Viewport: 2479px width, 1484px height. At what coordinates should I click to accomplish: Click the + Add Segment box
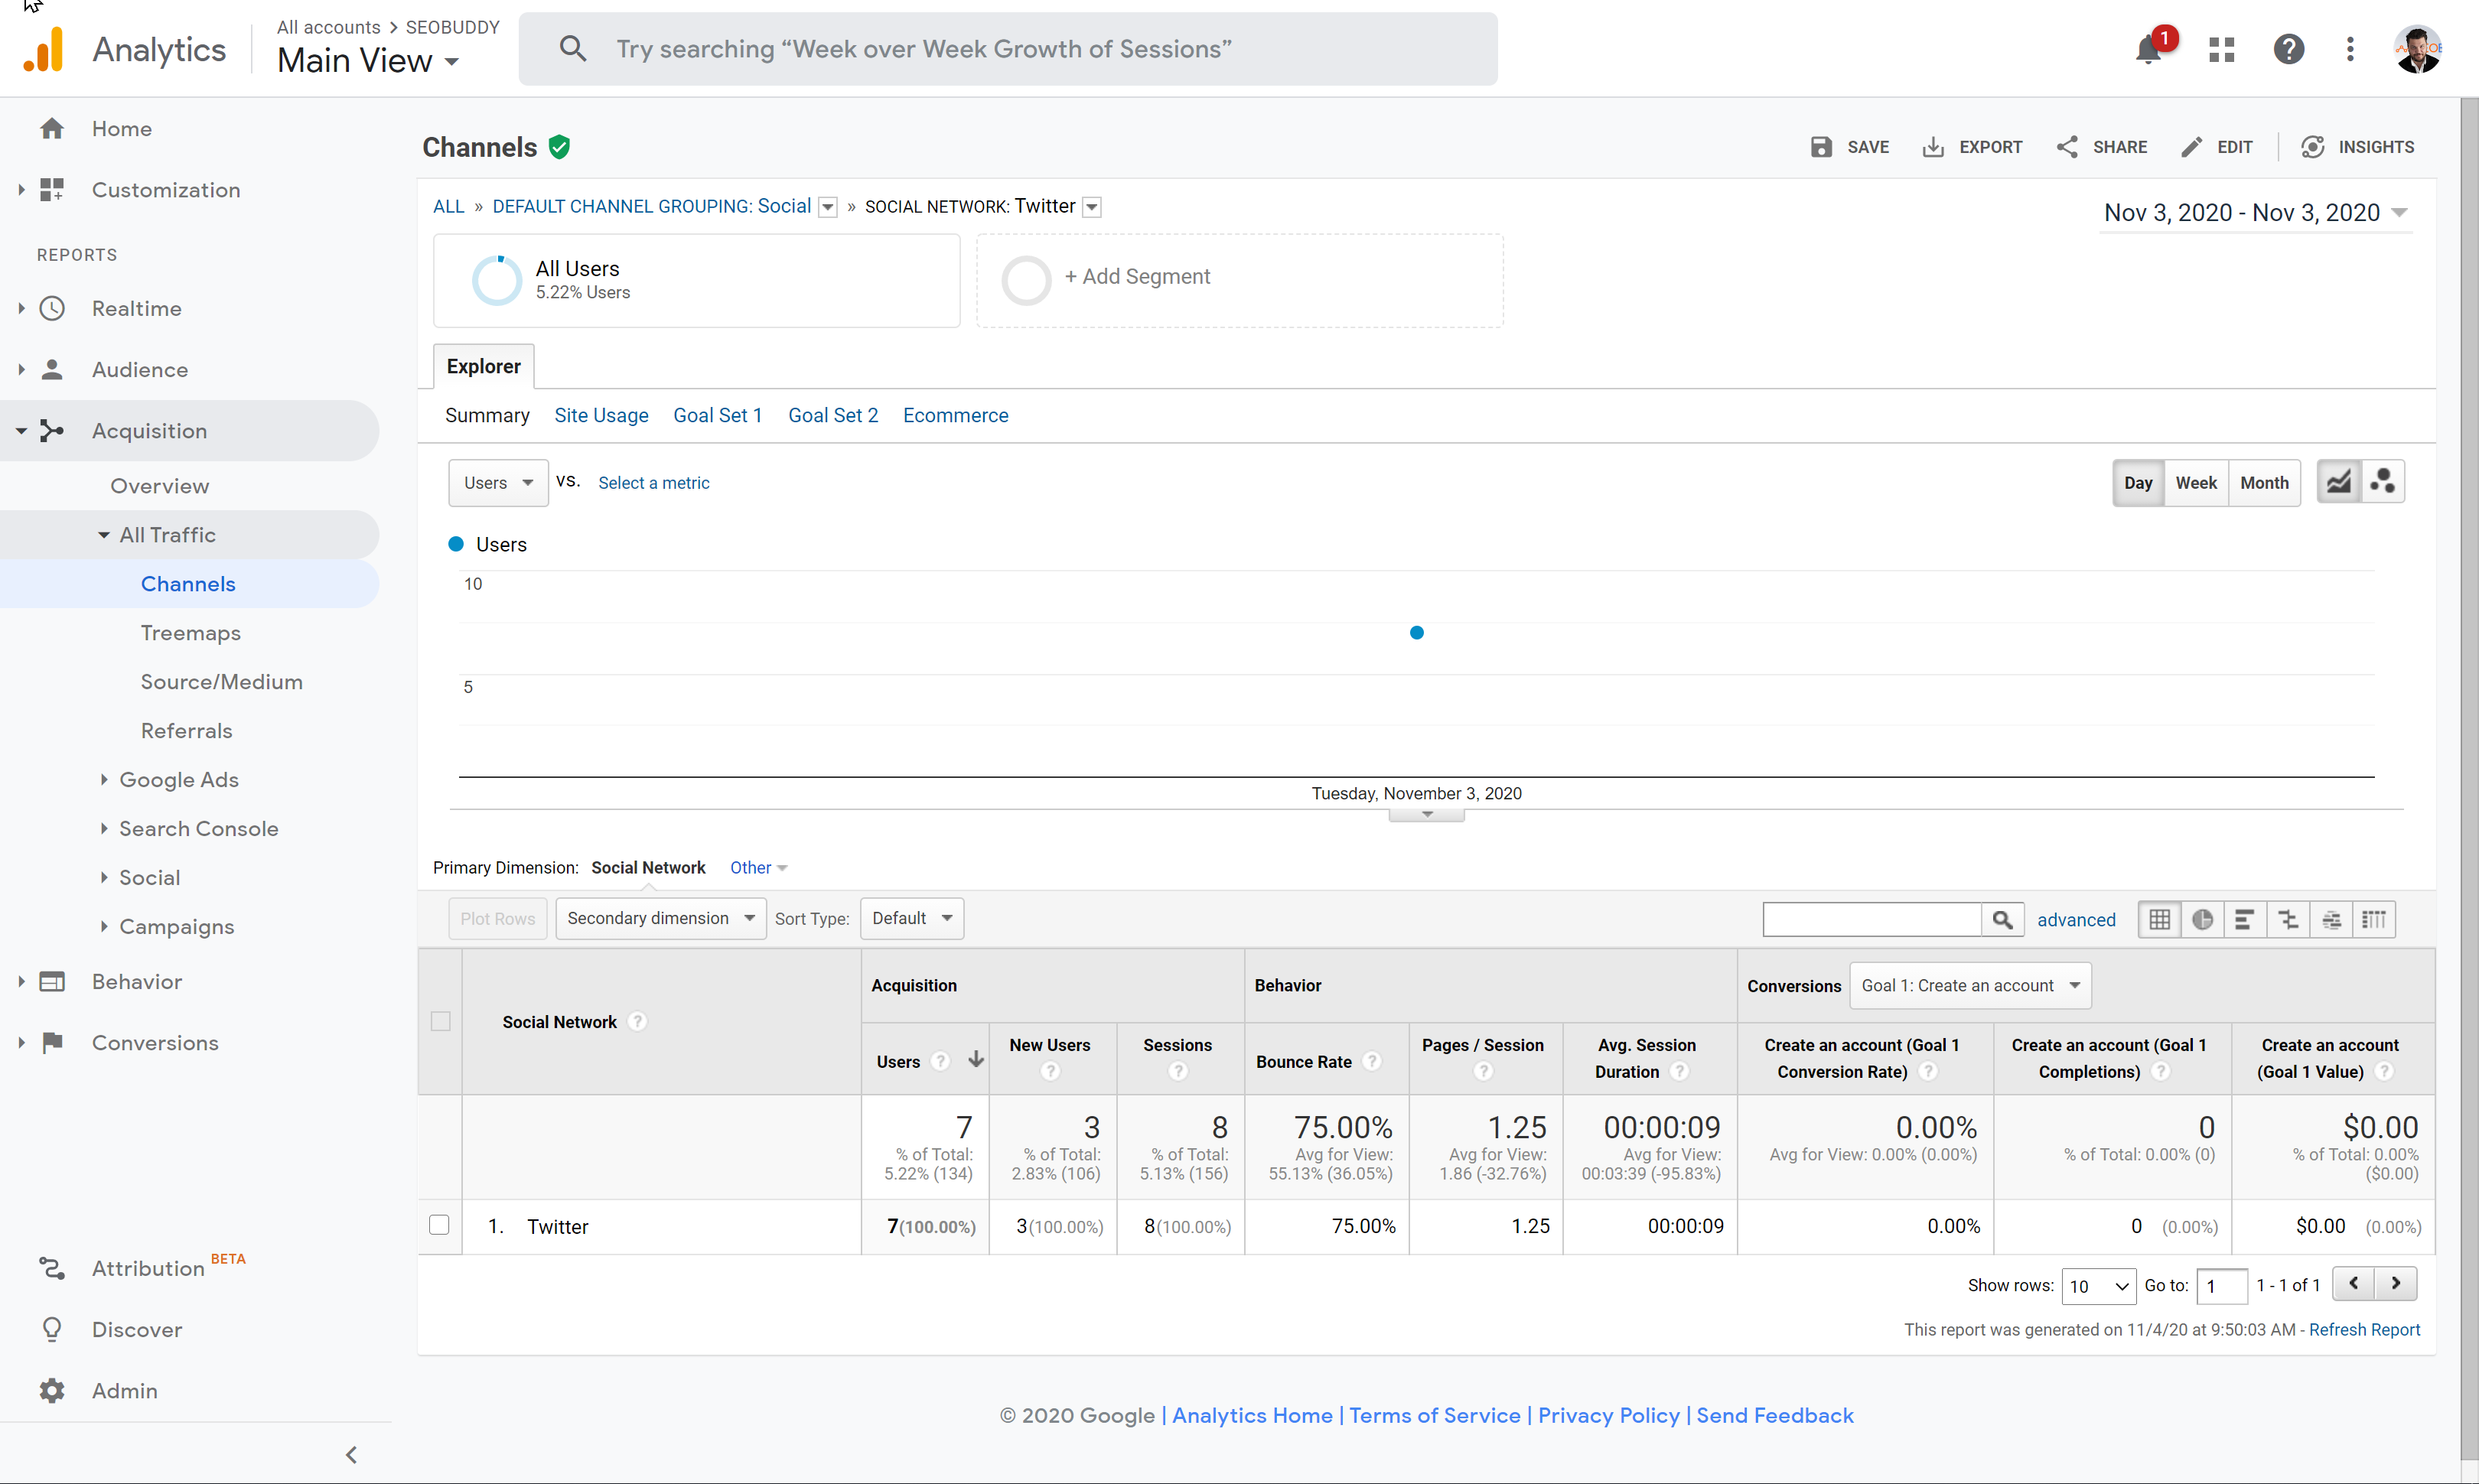pyautogui.click(x=1239, y=280)
